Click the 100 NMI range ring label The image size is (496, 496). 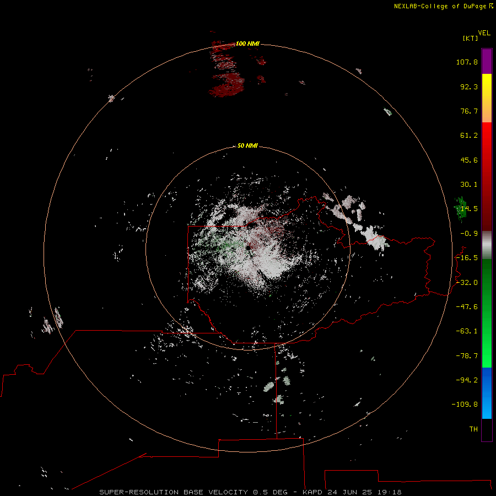tap(247, 44)
